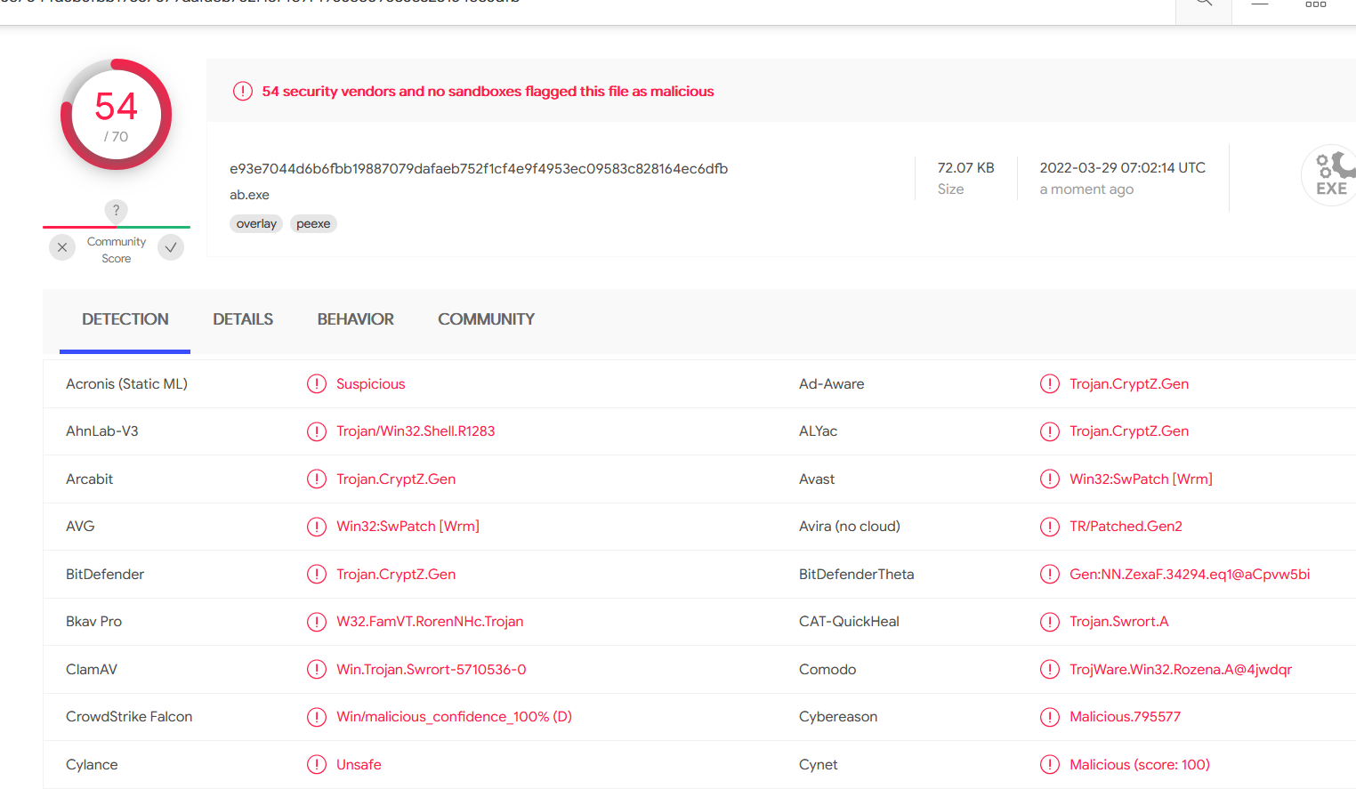Click the alert icon in the malicious banner
The width and height of the screenshot is (1356, 789).
click(x=243, y=91)
